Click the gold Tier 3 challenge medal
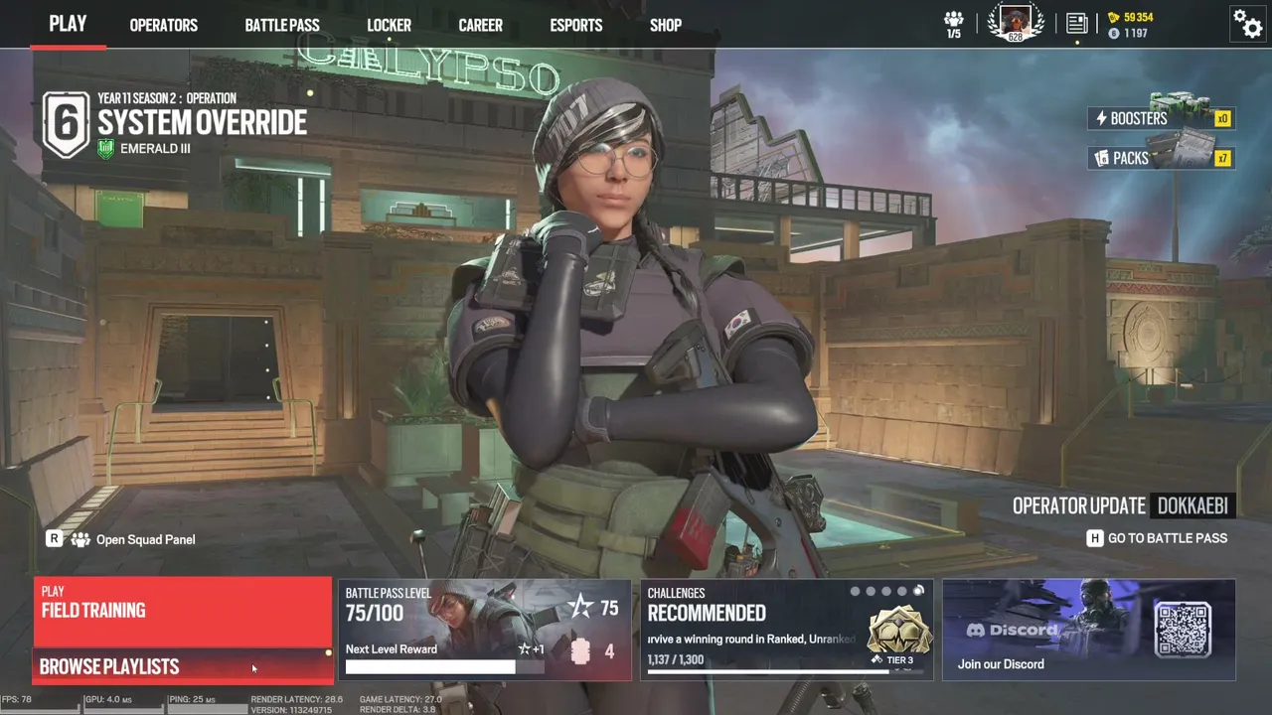Image resolution: width=1272 pixels, height=715 pixels. point(899,628)
